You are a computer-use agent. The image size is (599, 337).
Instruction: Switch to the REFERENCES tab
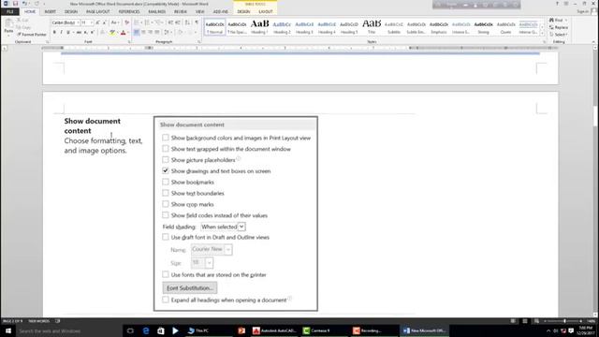tap(129, 12)
